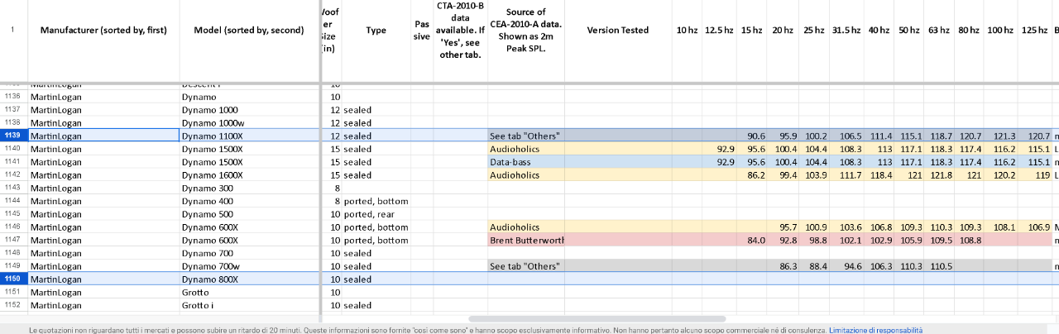
Task: Click the "Dynamo 700w" model cell
Action: pos(249,266)
